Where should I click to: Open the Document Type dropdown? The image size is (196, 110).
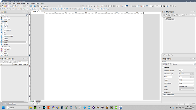tap(192, 74)
